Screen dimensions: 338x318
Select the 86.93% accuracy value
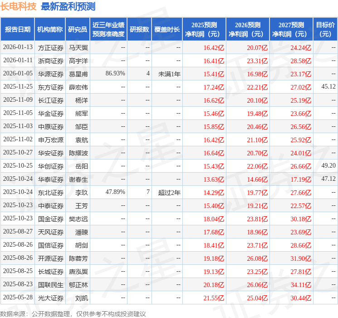pos(115,74)
